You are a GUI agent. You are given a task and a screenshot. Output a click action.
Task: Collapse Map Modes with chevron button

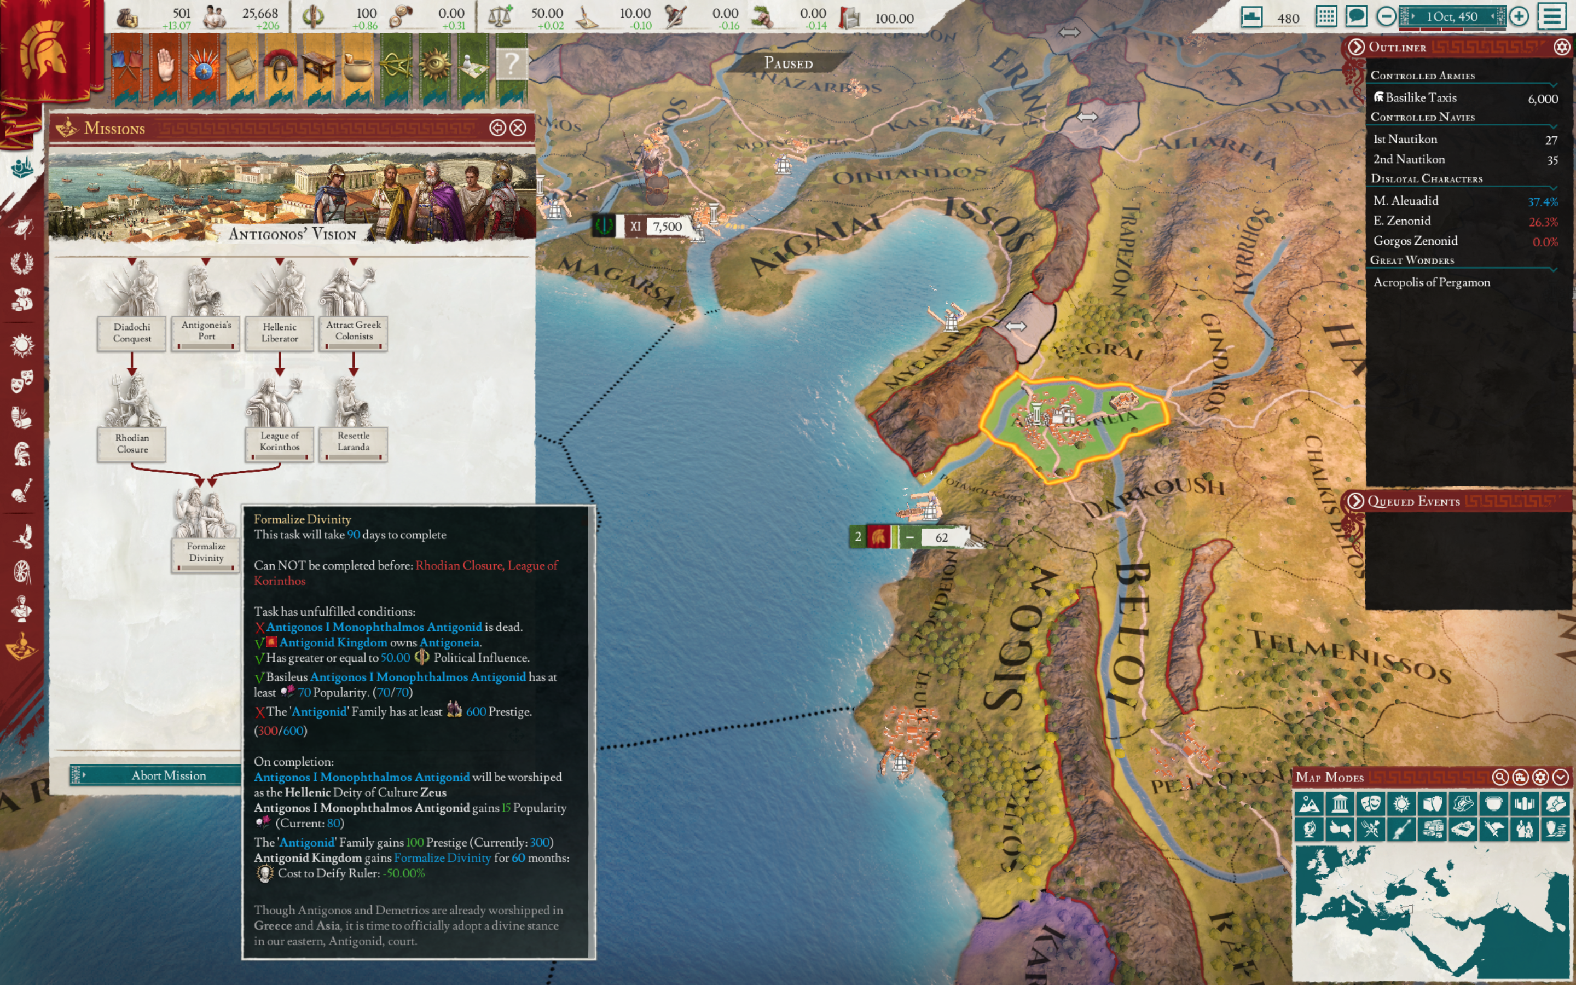[x=1560, y=777]
